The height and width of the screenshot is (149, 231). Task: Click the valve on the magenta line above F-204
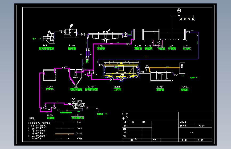63,68
